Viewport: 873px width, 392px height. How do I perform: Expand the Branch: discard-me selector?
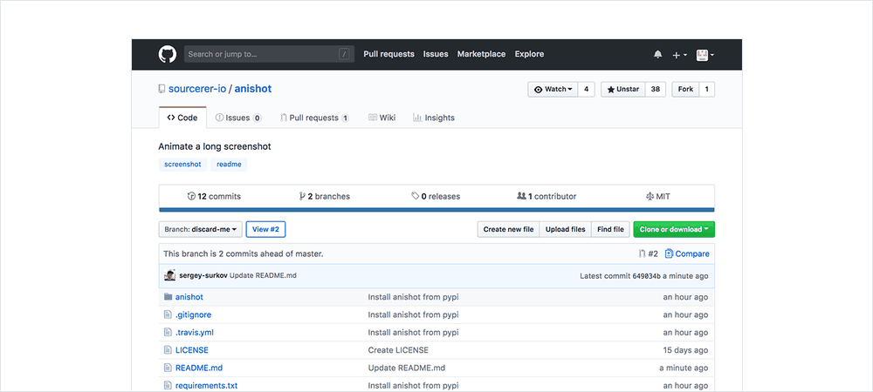tap(200, 229)
